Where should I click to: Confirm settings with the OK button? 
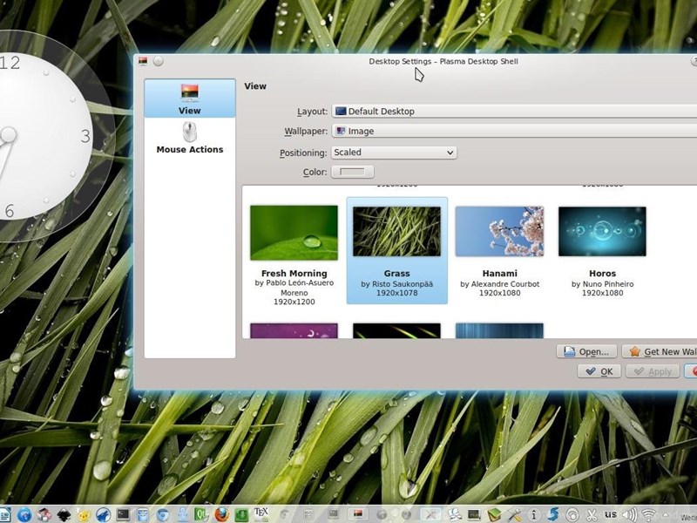pyautogui.click(x=599, y=371)
